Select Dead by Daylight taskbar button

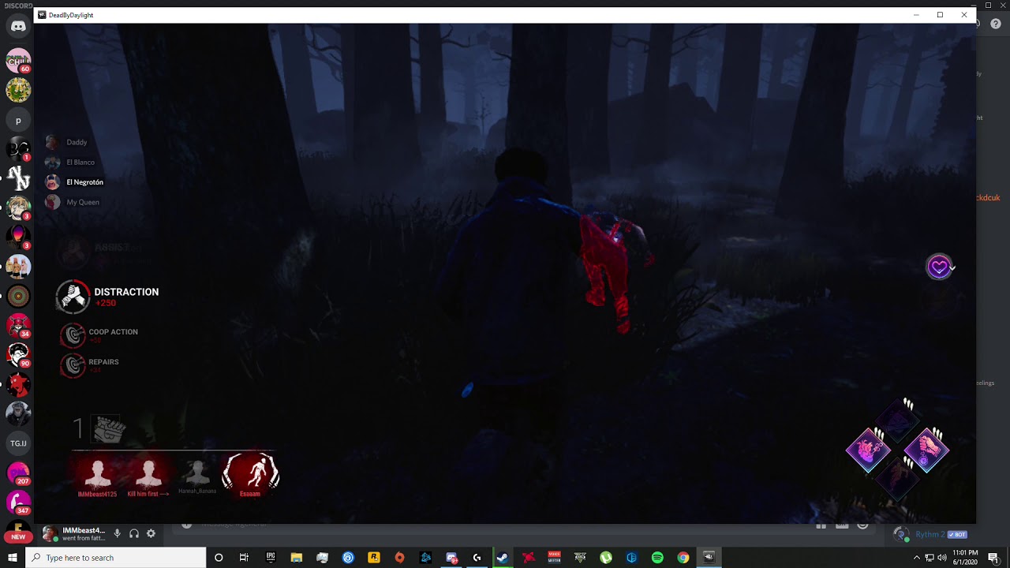709,558
